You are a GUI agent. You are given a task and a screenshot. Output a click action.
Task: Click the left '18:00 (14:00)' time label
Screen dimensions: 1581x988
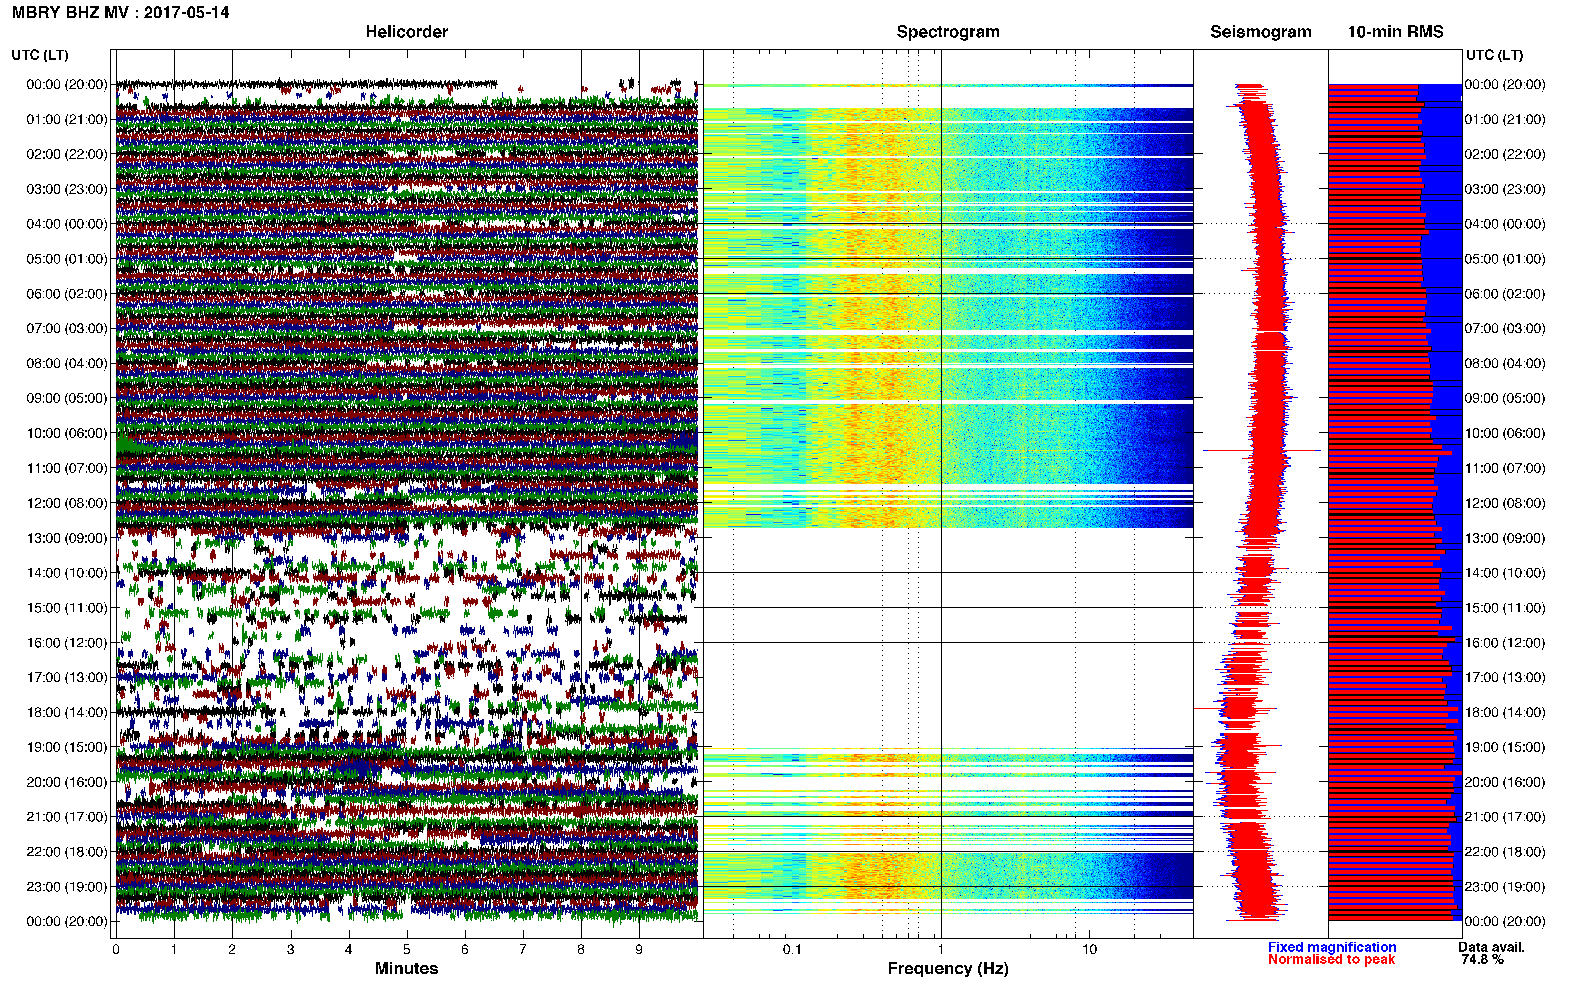(67, 712)
